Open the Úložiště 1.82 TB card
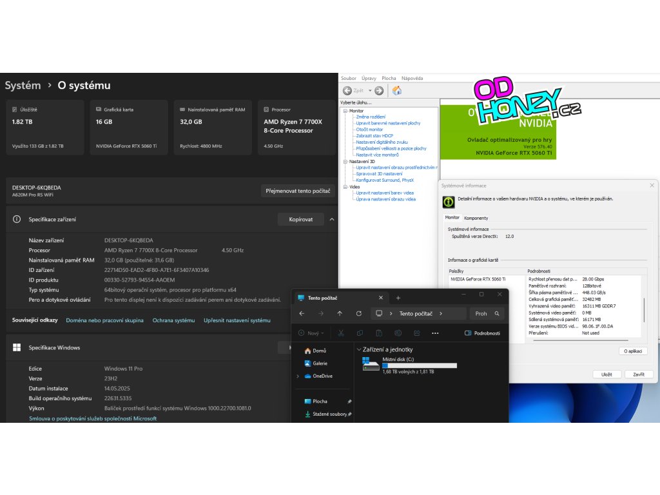This screenshot has height=495, width=660. (45, 128)
